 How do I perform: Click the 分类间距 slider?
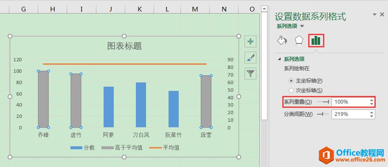(x=323, y=114)
